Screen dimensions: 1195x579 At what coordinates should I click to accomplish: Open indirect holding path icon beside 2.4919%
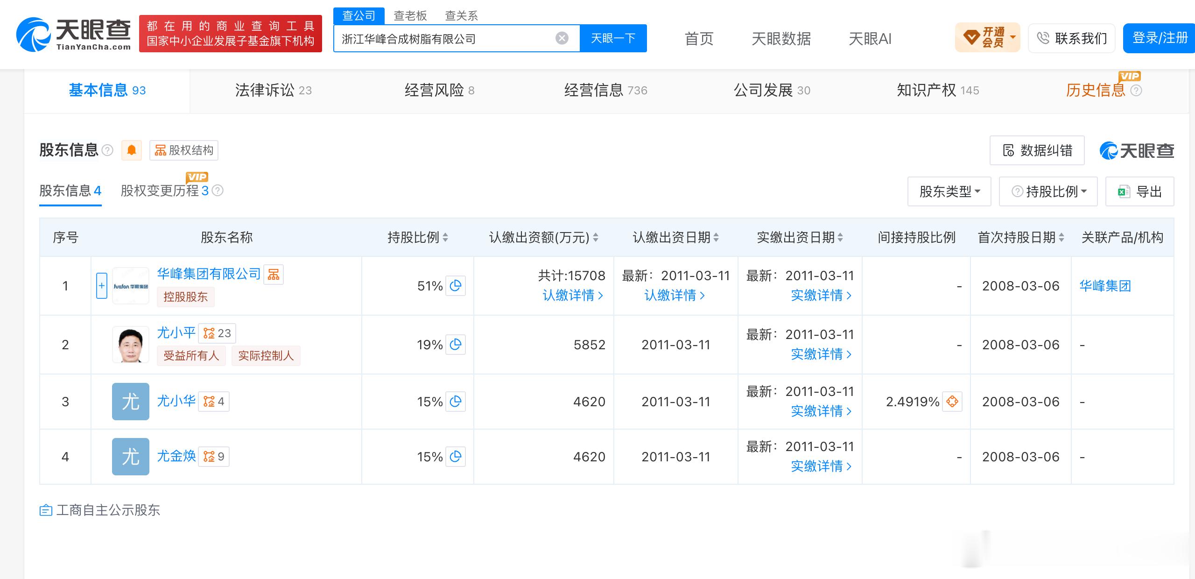click(952, 402)
